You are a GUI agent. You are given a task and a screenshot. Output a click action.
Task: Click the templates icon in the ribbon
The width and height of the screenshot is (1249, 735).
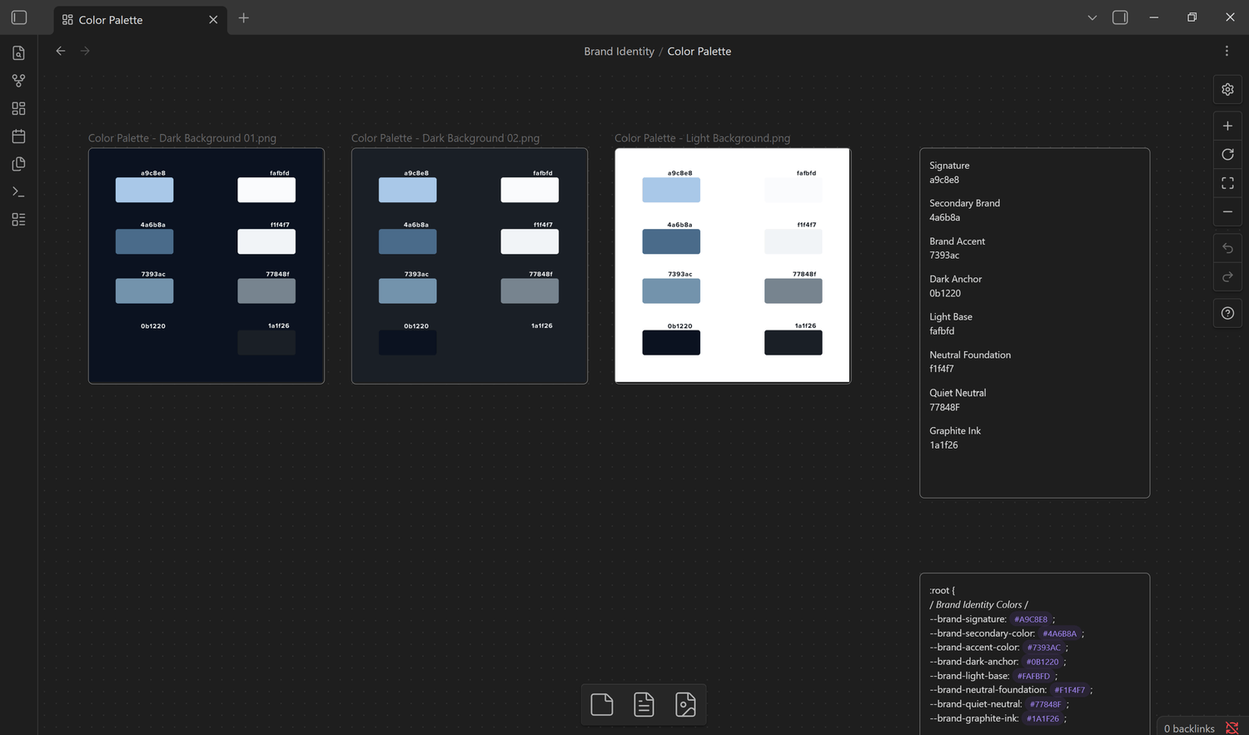coord(18,164)
